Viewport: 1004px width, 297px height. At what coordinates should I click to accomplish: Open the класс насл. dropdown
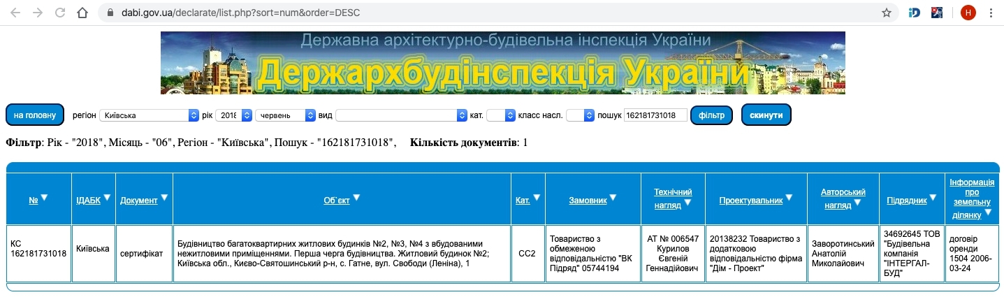[580, 115]
